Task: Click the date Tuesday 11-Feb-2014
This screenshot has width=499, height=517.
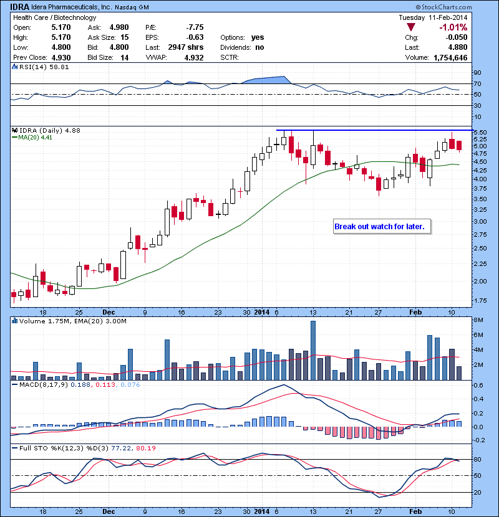Action: tap(433, 17)
